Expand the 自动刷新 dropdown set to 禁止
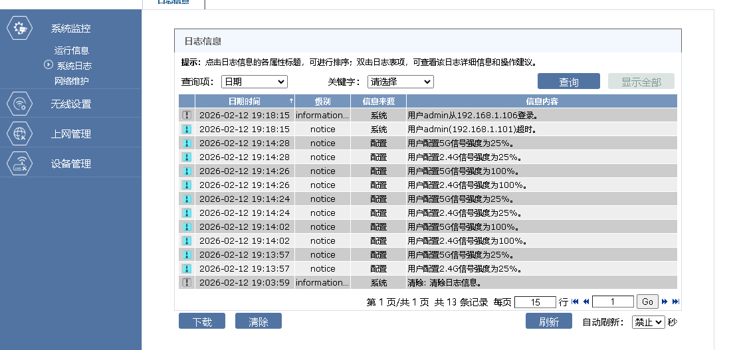741x350 pixels. coord(648,322)
